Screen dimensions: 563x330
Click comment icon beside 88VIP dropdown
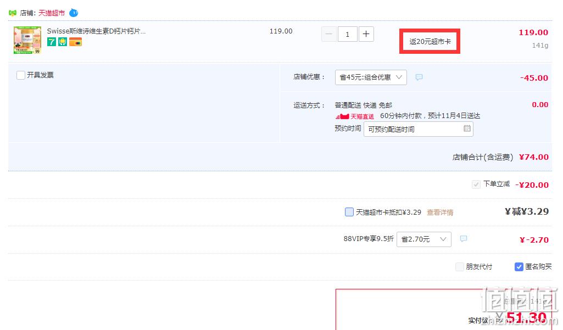click(464, 239)
